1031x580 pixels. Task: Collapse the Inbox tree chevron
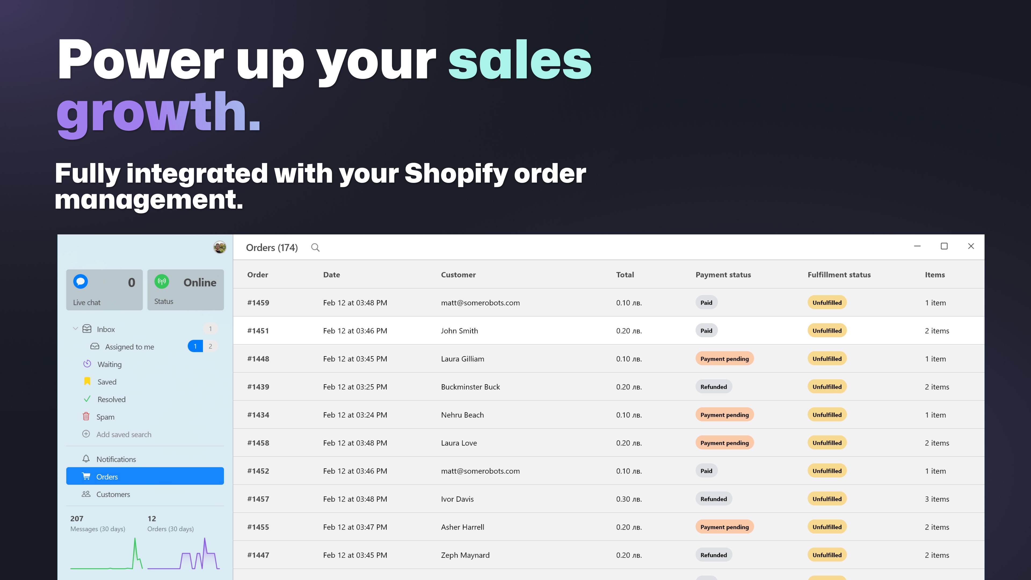tap(75, 329)
